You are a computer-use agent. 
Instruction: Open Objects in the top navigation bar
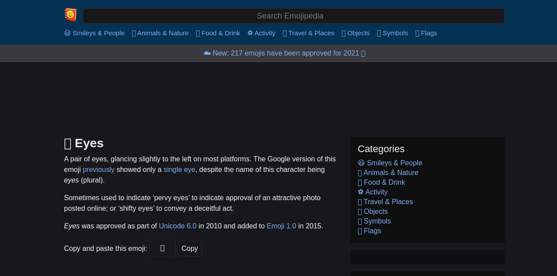pos(355,33)
